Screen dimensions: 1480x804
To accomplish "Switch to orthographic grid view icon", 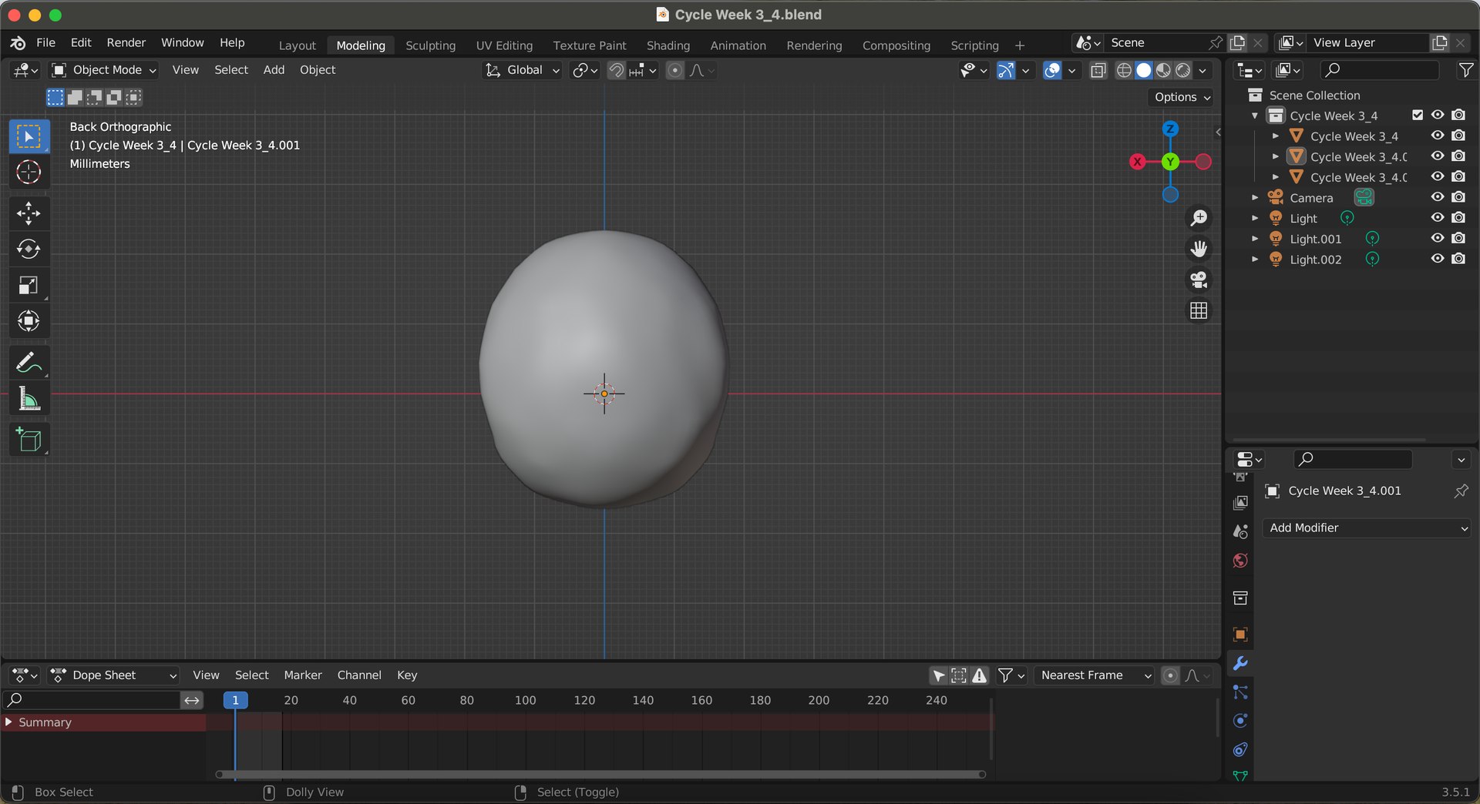I will [1199, 310].
